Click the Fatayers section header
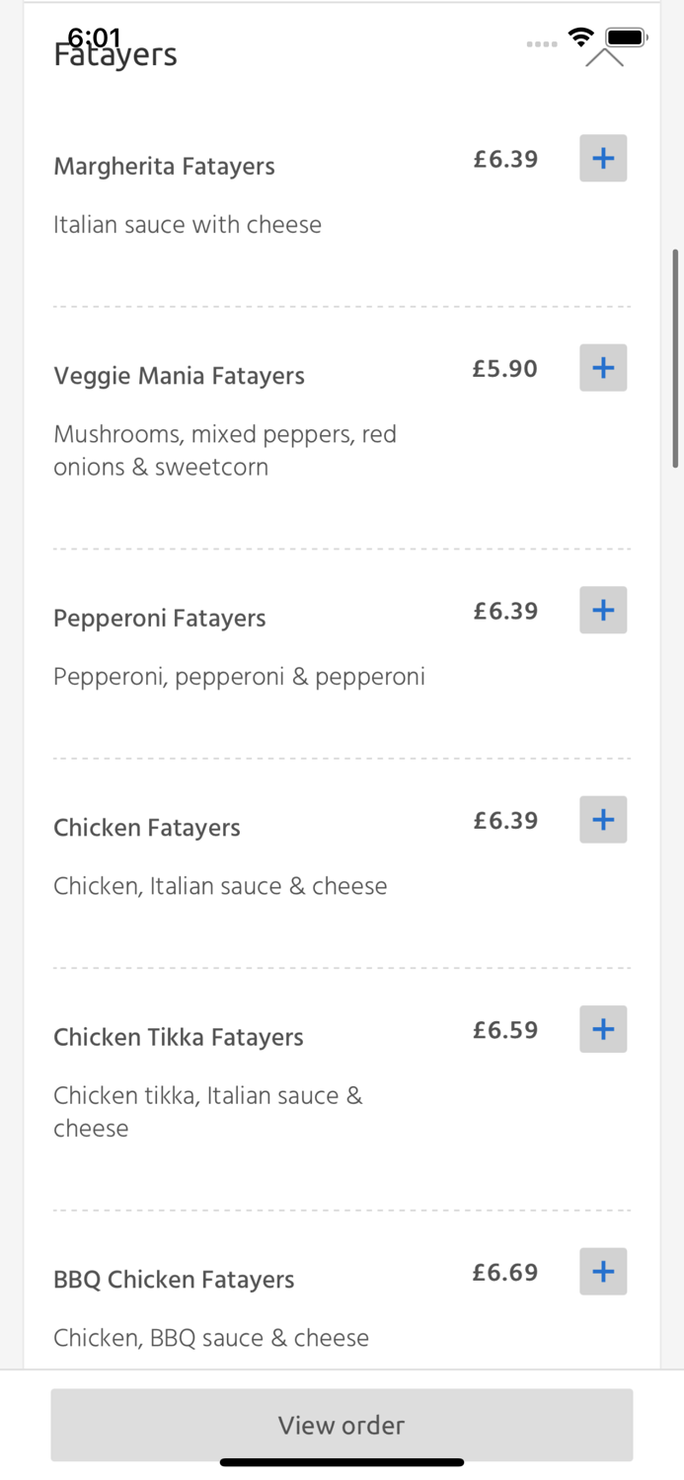Viewport: 684px width, 1480px height. tap(115, 54)
